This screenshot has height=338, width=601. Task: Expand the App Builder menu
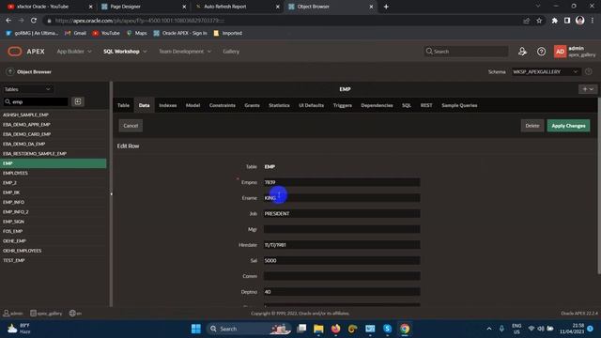[x=74, y=52]
